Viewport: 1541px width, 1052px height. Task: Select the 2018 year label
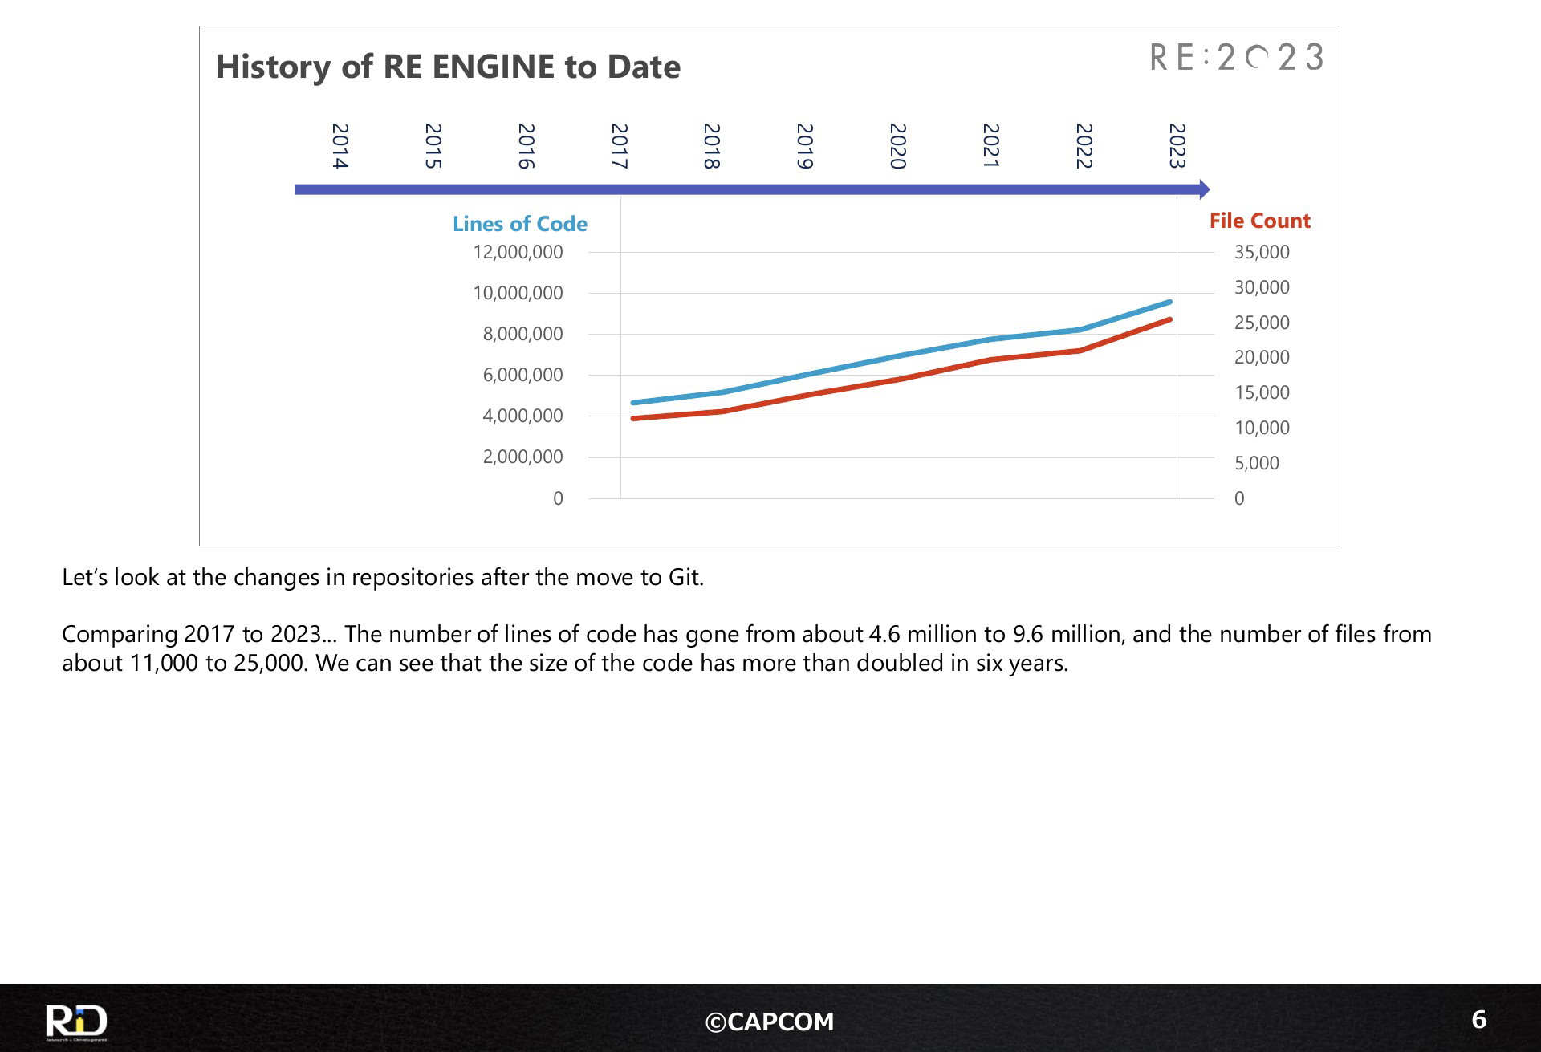[711, 146]
